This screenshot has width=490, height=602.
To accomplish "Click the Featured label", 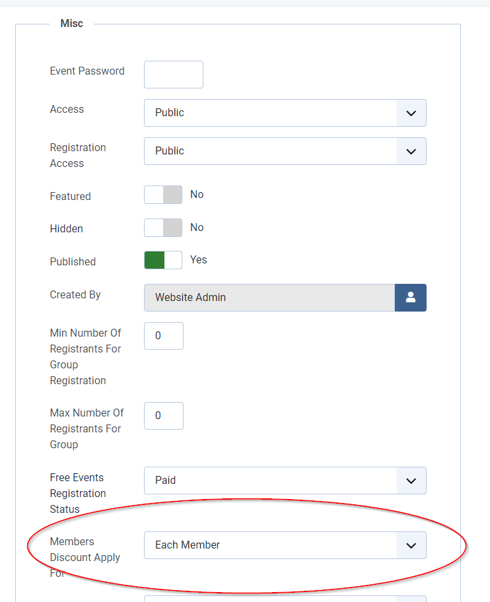I will pos(71,196).
